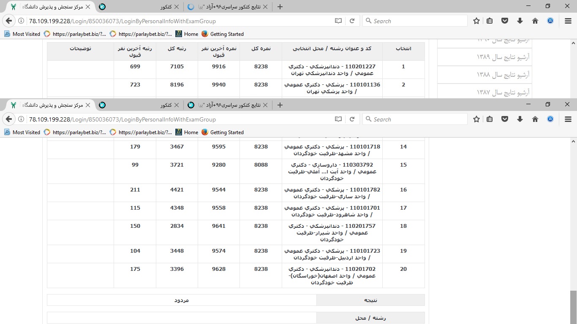
Task: Select مرکز سنجش و پذیرش tab in lower window
Action: pyautogui.click(x=50, y=105)
